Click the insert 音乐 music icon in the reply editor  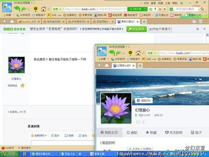coord(83,135)
